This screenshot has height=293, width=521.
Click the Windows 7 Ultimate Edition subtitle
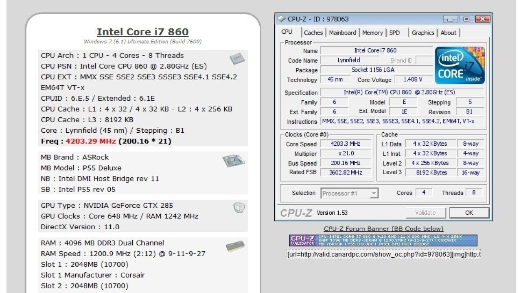[142, 41]
